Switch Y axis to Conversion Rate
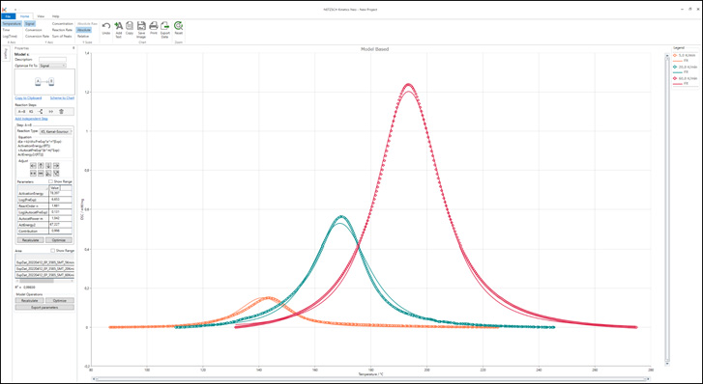Viewport: 703px width, 384px height. [x=37, y=37]
